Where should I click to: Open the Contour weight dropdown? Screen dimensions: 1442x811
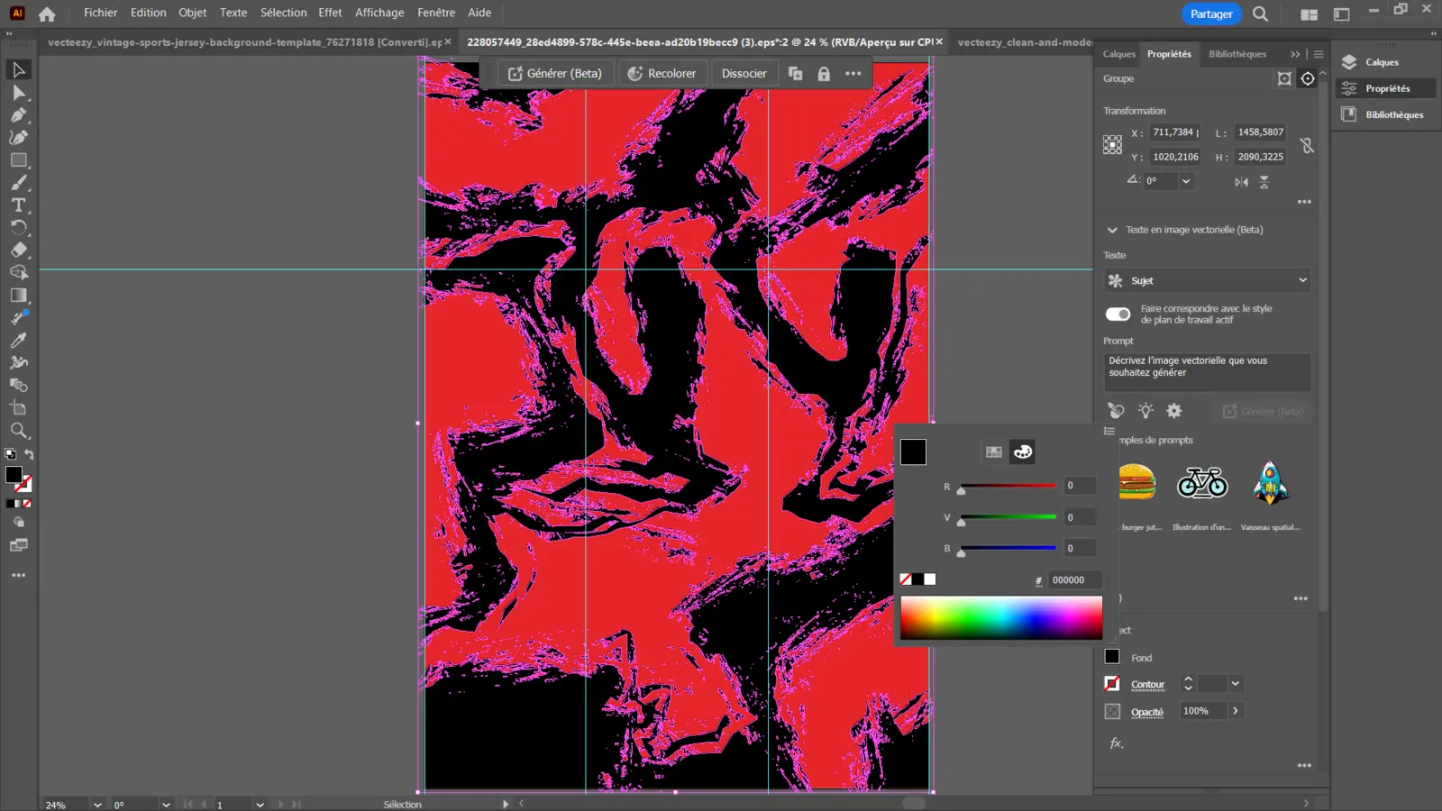click(1236, 684)
